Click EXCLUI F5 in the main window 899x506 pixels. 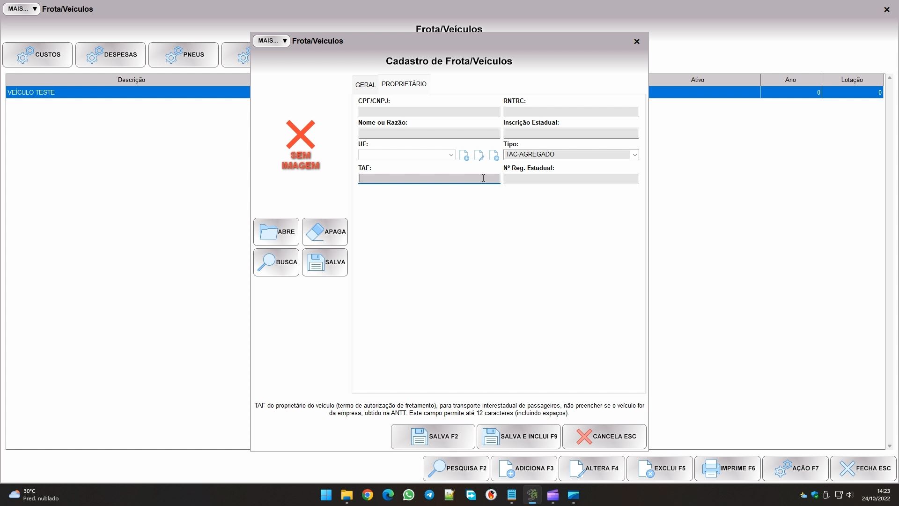click(660, 469)
